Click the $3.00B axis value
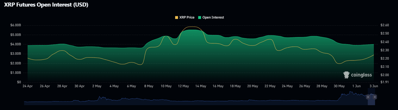Viewport: 398px width, 110px height. point(16,54)
